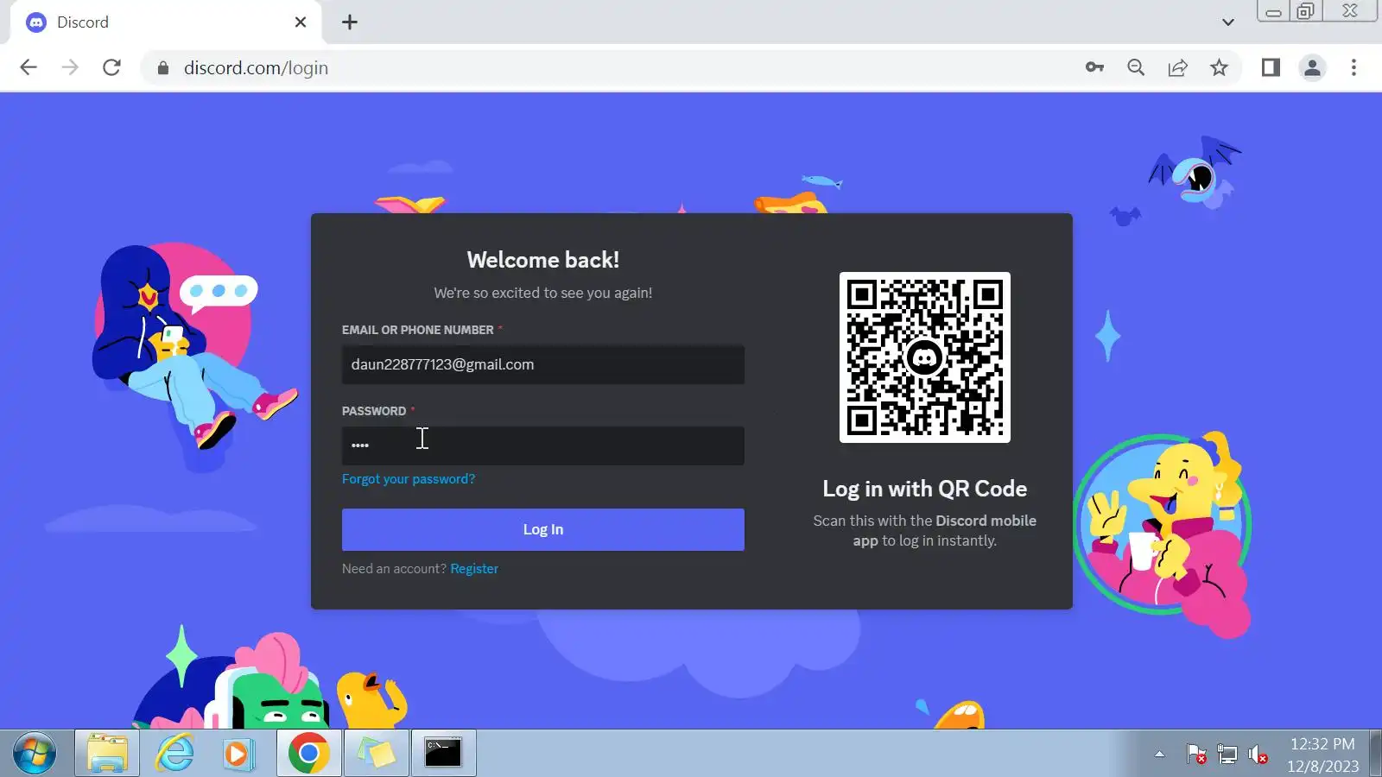Show hidden system tray icons
The width and height of the screenshot is (1382, 777).
(1159, 755)
